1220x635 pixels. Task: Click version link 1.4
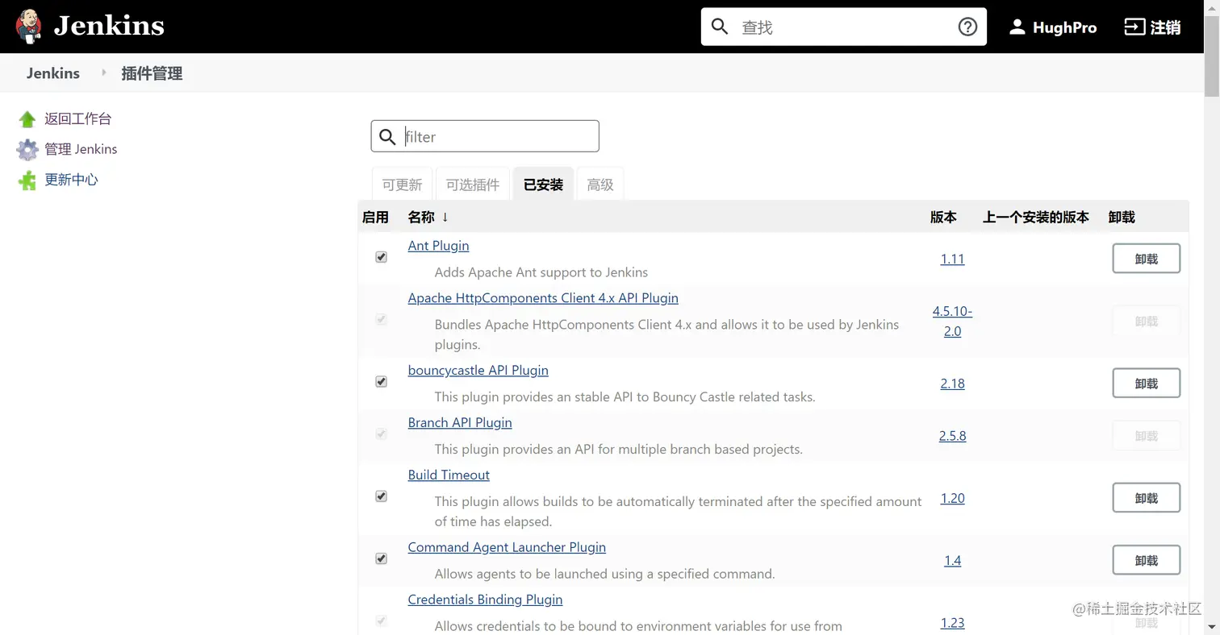952,560
